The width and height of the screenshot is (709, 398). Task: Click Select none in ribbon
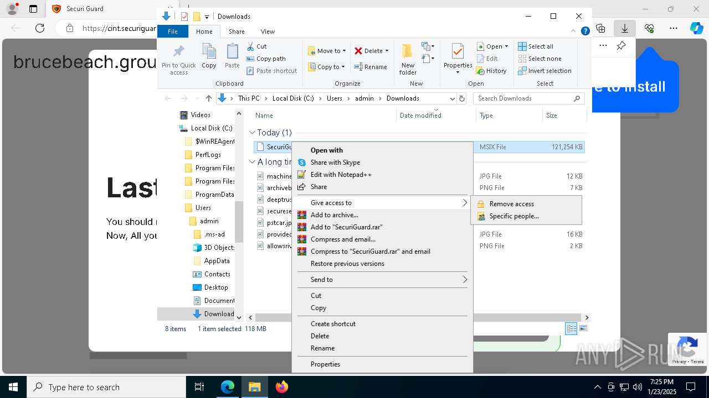540,59
